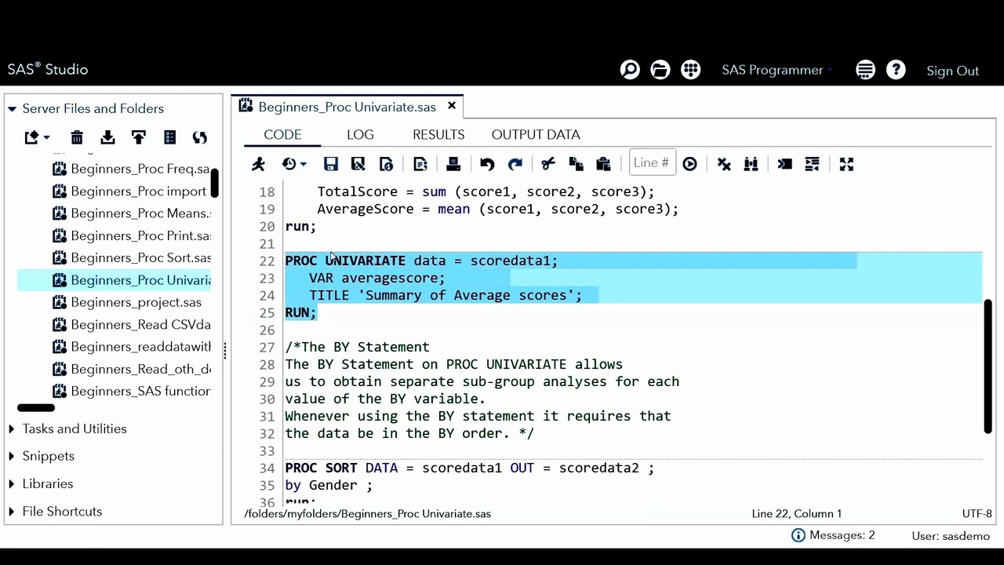Open file properties icon
1004x565 pixels.
[169, 137]
